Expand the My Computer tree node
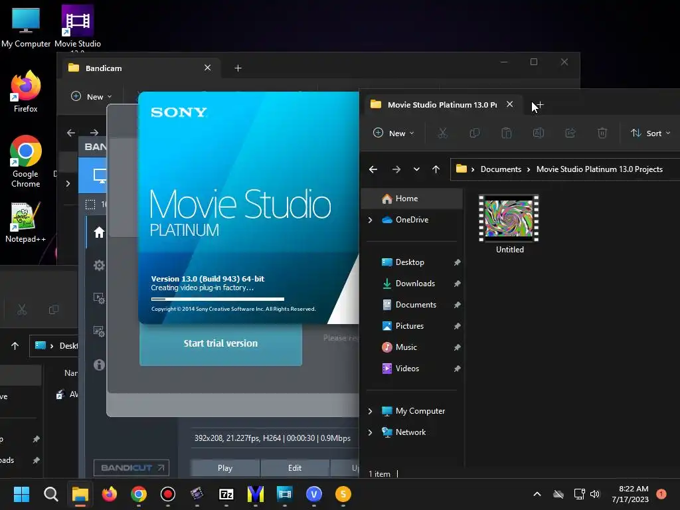The height and width of the screenshot is (510, 680). (370, 411)
